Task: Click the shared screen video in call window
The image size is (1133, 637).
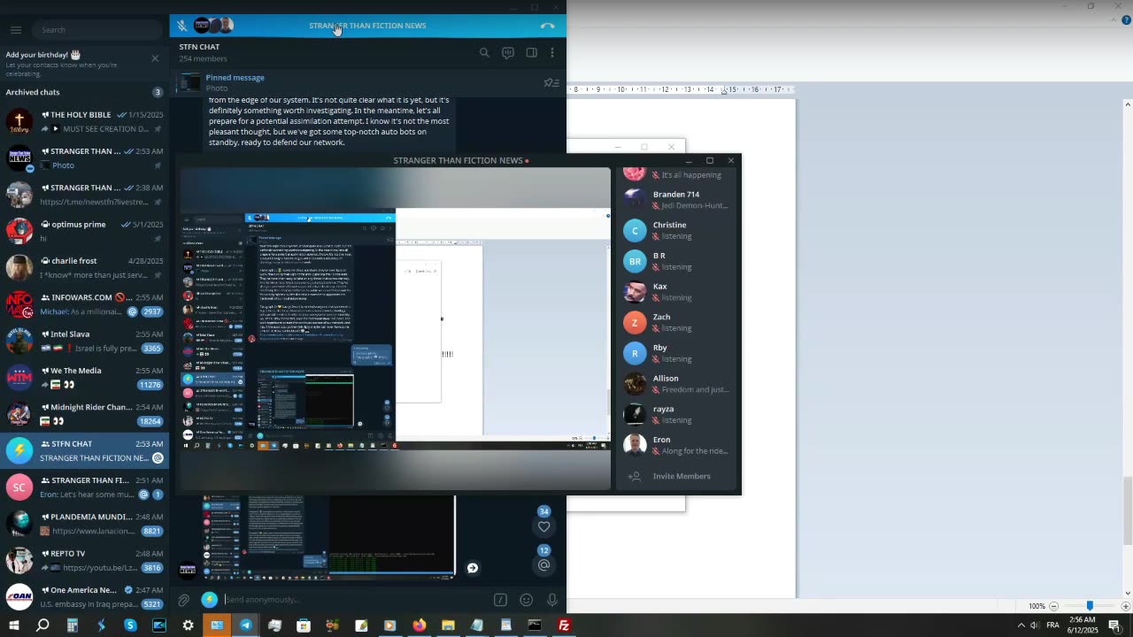Action: 396,328
